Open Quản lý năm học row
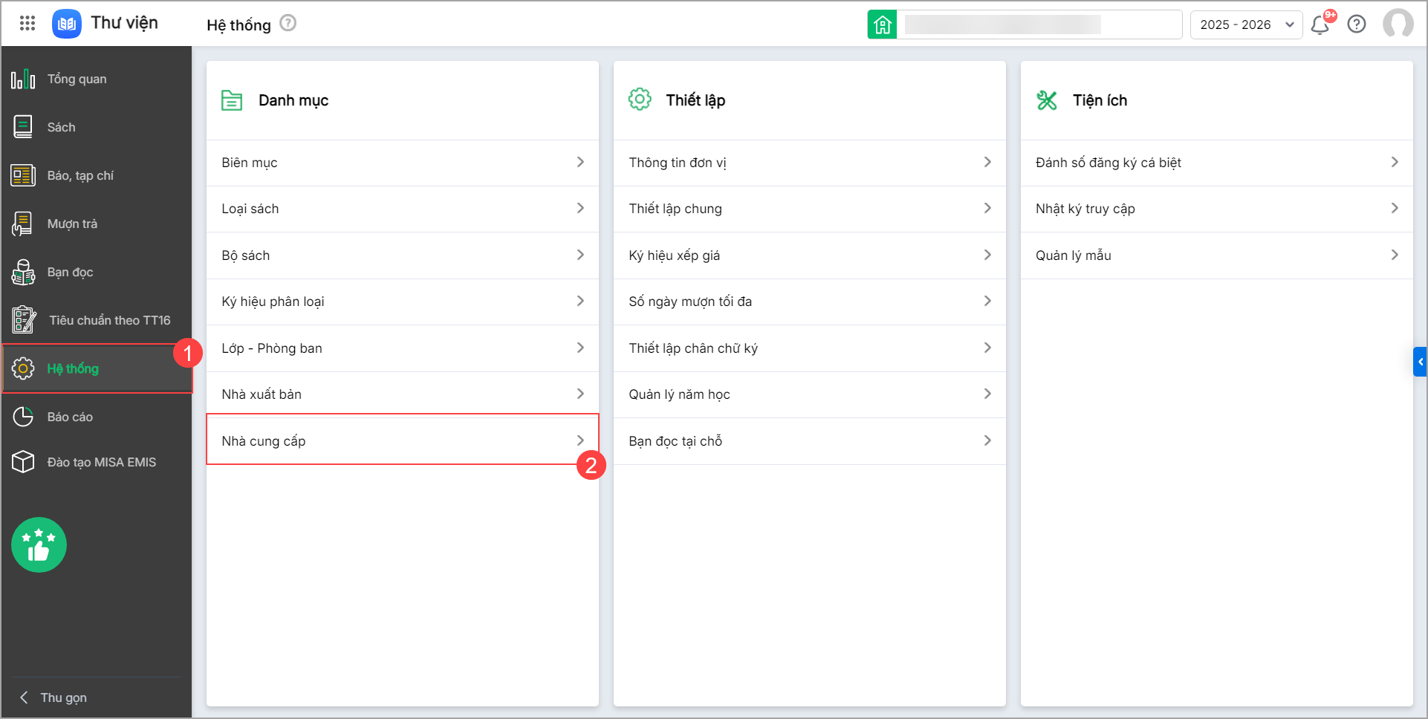Screen dimensions: 1428x719 [x=809, y=394]
